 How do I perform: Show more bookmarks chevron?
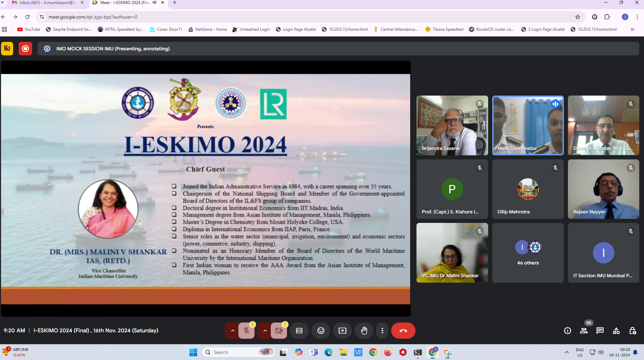(632, 29)
